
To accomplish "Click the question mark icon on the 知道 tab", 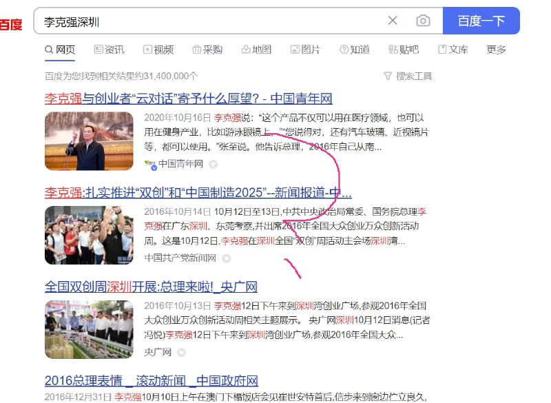I will click(342, 50).
